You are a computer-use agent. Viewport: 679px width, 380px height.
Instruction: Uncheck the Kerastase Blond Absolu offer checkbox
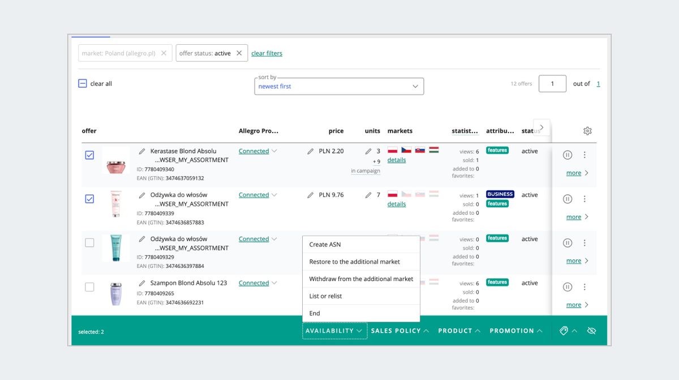click(x=89, y=155)
